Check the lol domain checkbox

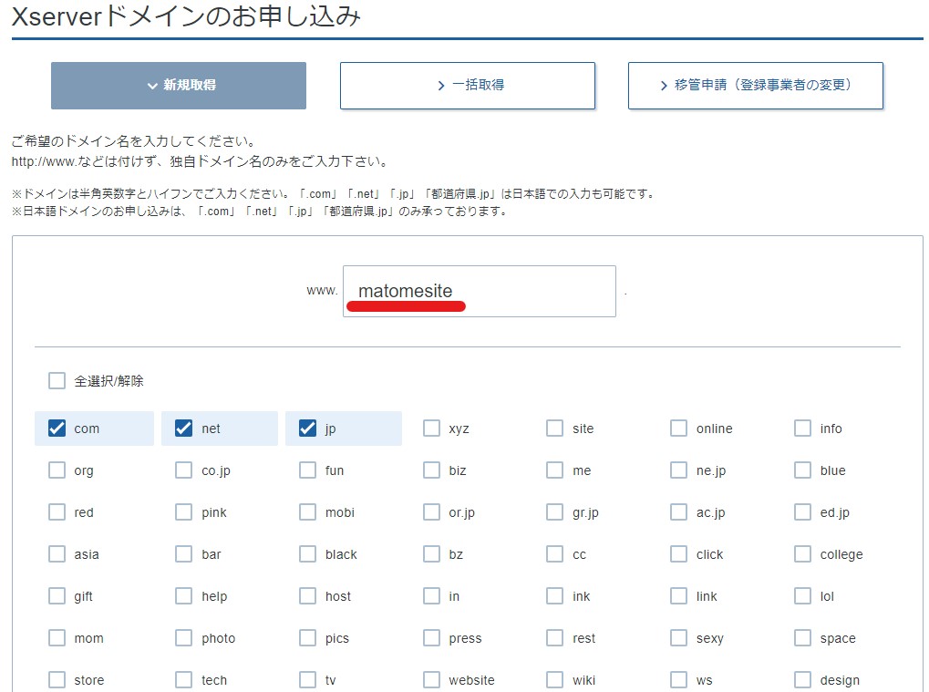802,596
